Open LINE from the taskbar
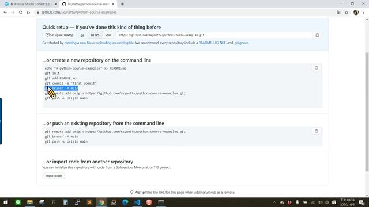The height and width of the screenshot is (207, 369). (x=18, y=202)
